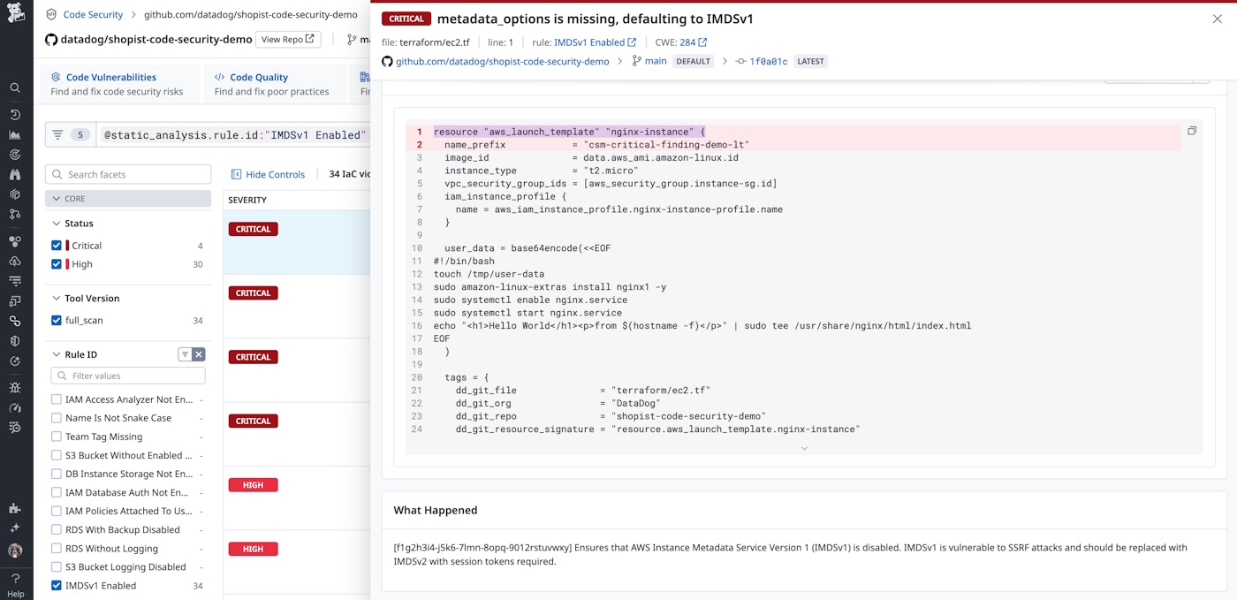Open the chain-link icon in sidebar

pyautogui.click(x=15, y=321)
